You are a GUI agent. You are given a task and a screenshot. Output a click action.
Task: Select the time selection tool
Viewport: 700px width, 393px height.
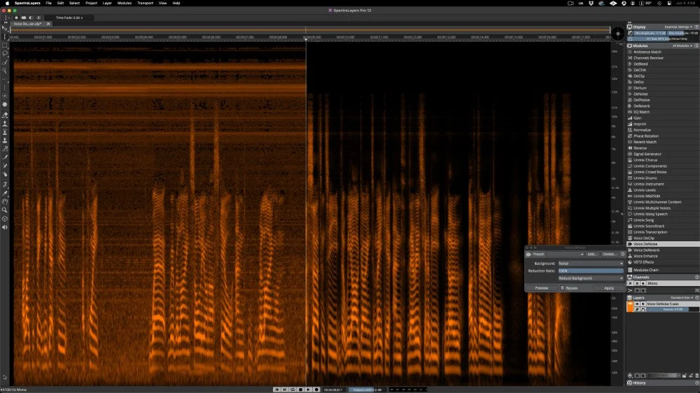(5, 36)
